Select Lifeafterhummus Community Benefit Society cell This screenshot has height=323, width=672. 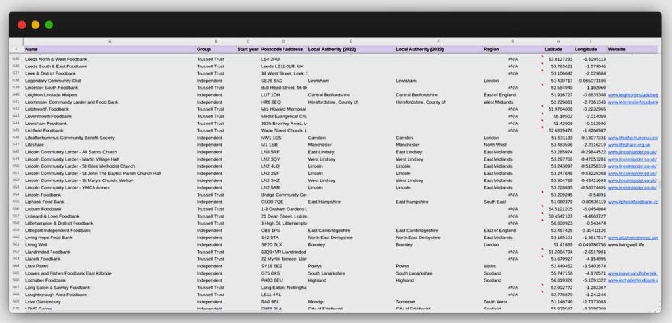[x=110, y=138]
